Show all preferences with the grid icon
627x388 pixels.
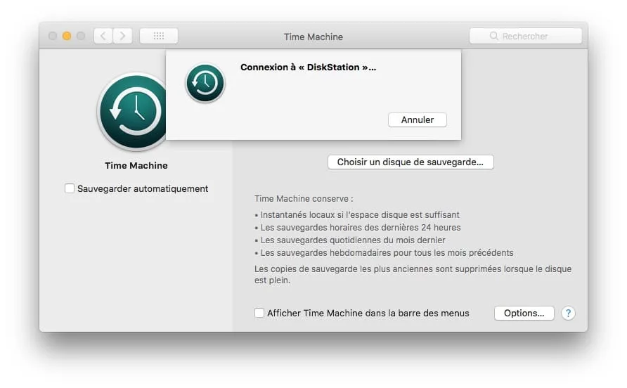coord(159,36)
